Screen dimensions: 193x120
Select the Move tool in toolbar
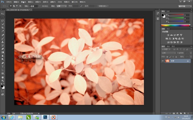(x=3, y=14)
